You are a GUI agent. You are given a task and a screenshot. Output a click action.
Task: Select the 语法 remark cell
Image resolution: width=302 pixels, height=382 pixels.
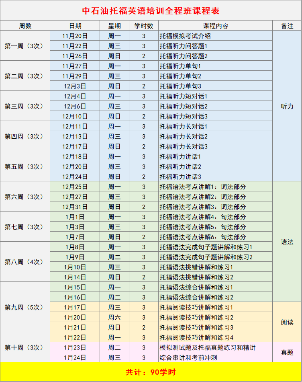coord(287,242)
